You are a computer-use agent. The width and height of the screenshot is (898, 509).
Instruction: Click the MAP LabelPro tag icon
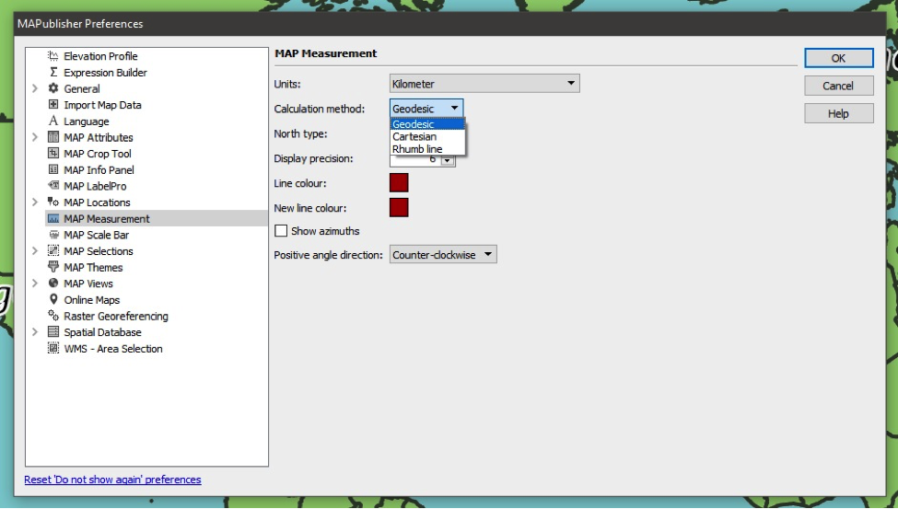53,186
